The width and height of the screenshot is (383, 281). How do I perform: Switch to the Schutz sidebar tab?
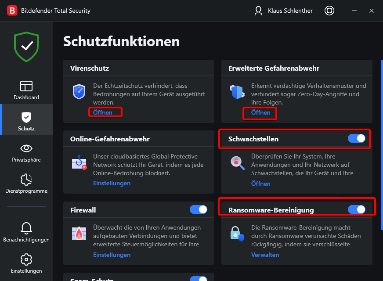pyautogui.click(x=26, y=121)
